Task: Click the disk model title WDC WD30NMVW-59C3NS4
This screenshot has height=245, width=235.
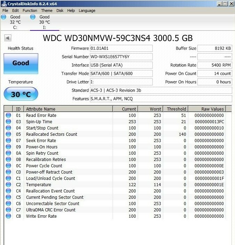Action: coord(118,38)
